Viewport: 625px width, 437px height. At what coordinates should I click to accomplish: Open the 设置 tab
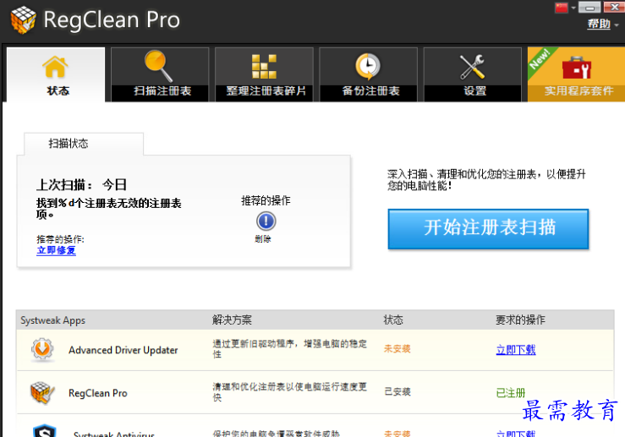click(473, 74)
